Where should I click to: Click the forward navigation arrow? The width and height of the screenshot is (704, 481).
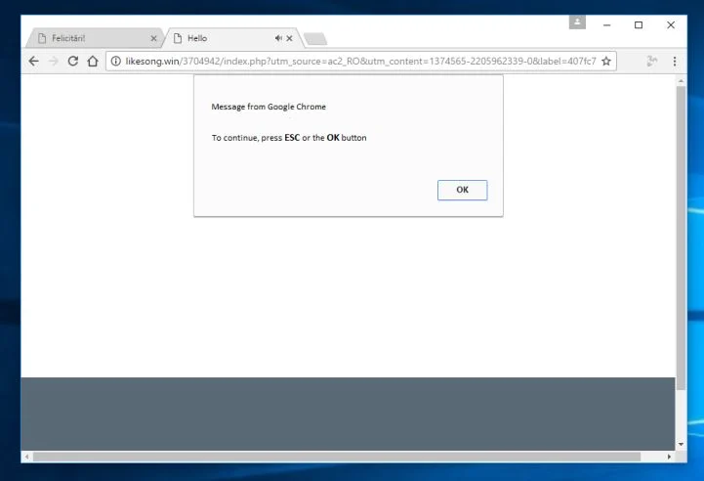point(54,62)
